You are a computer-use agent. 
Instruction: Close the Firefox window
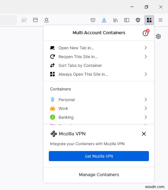[x=161, y=7]
